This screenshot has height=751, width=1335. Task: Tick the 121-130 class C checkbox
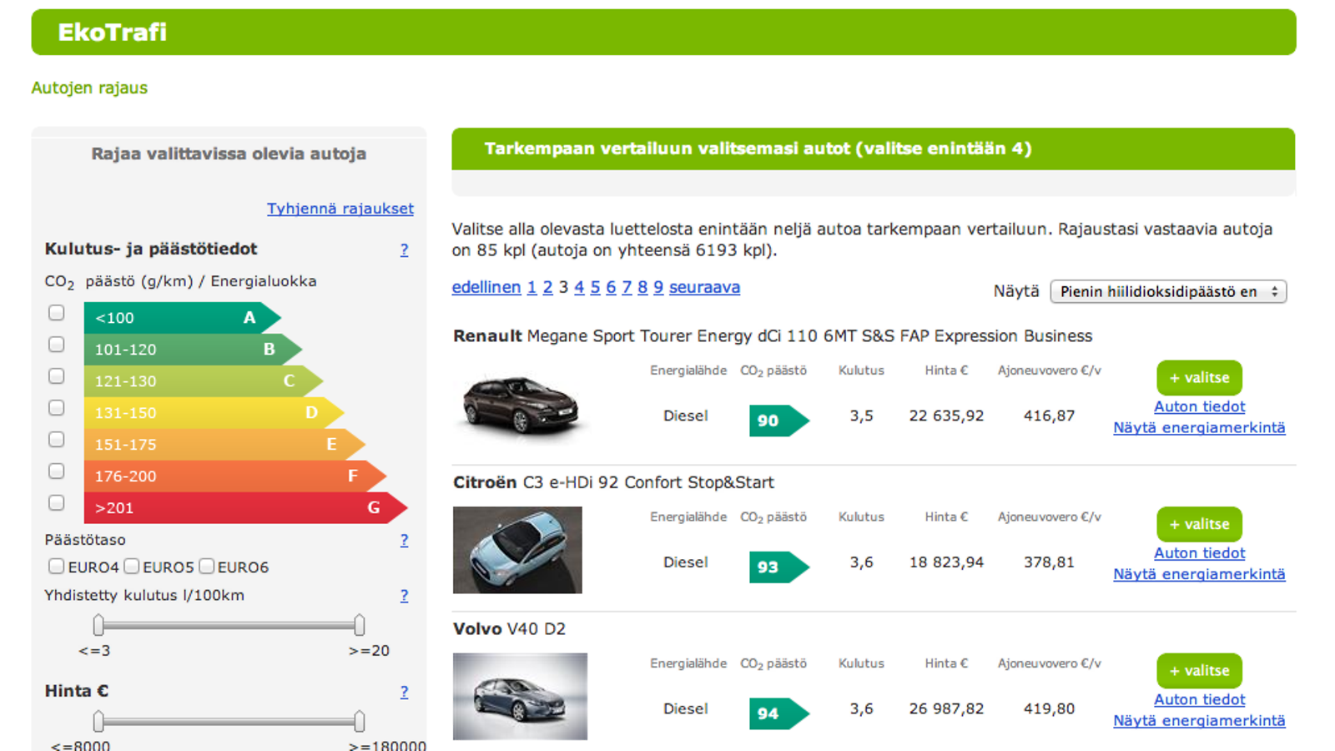[x=56, y=376]
